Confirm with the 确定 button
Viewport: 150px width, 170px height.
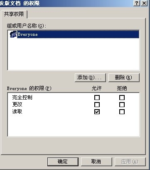63,162
